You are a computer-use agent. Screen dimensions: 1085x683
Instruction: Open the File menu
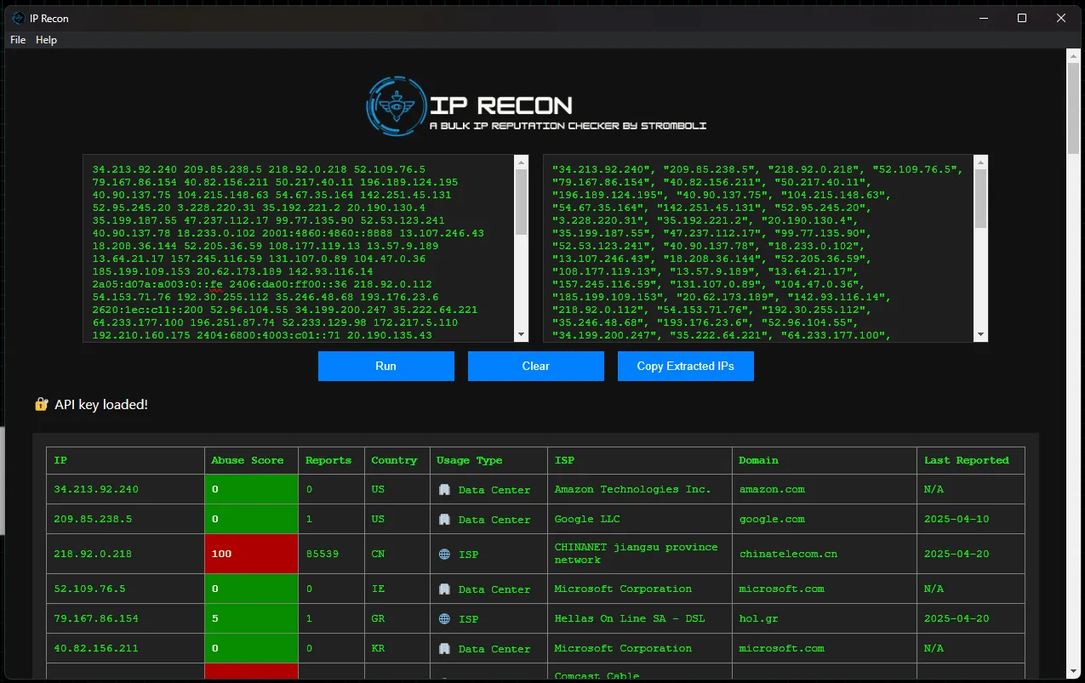point(18,40)
